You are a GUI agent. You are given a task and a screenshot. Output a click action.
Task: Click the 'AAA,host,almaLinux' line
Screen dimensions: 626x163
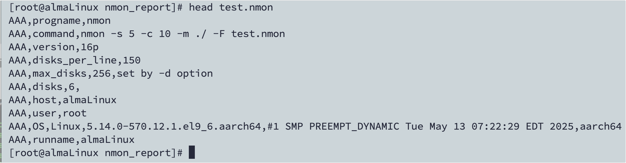[x=63, y=100]
